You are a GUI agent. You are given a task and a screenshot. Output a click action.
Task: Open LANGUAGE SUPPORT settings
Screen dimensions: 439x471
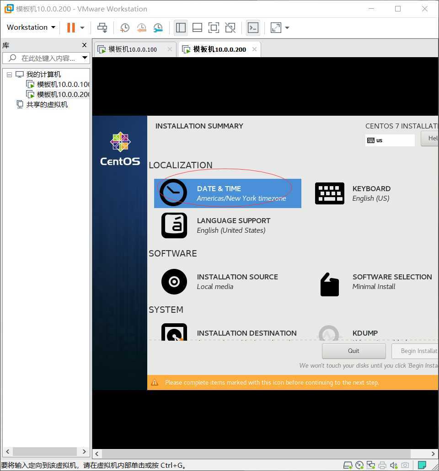216,225
